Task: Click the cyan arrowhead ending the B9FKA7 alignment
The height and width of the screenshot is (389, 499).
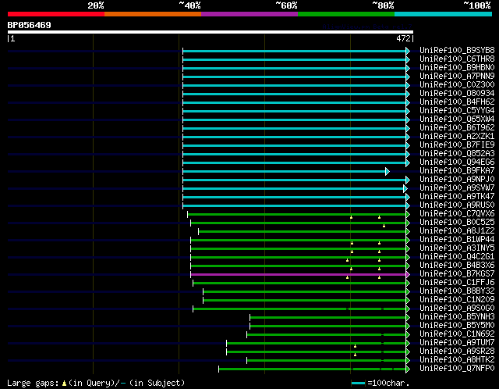Action: coord(388,172)
